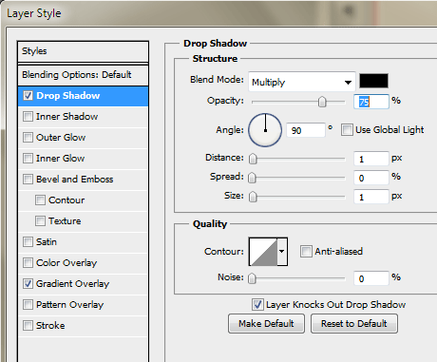Tick the Texture sub-option checkbox
This screenshot has width=437, height=362.
40,220
